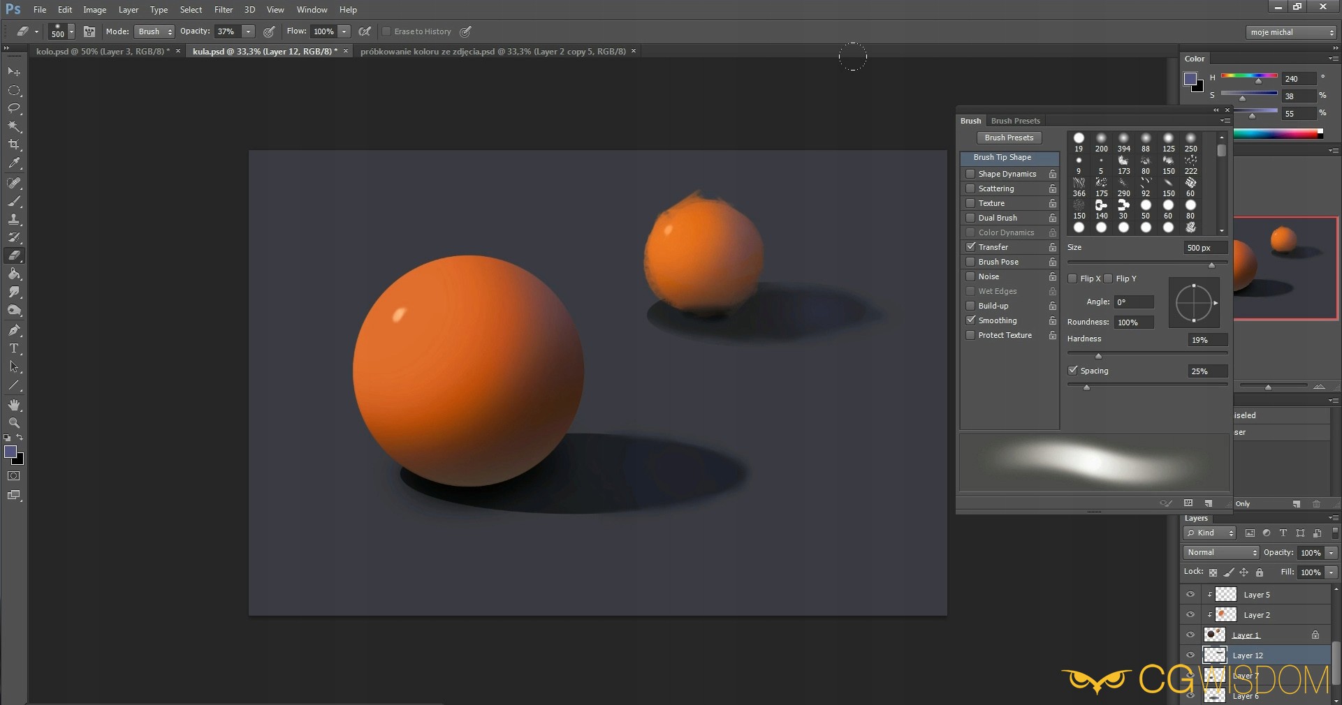Image resolution: width=1342 pixels, height=705 pixels.
Task: Uncheck the Smoothing brush option
Action: pyautogui.click(x=970, y=320)
